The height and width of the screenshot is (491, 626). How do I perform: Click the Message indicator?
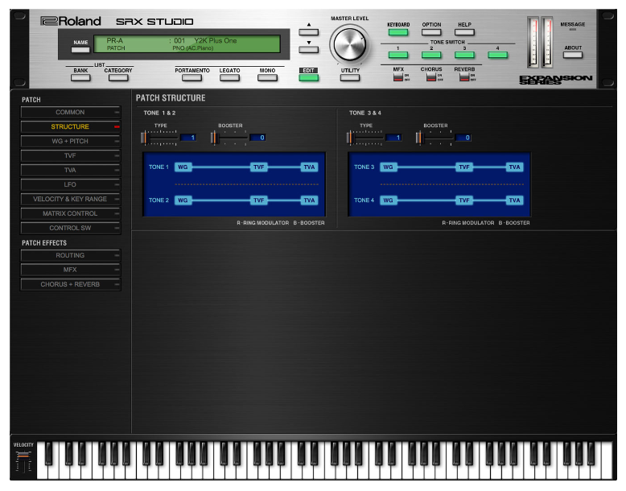click(573, 30)
